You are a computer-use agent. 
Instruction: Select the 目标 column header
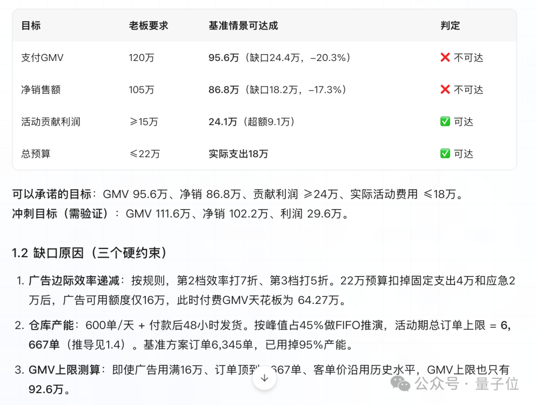click(x=31, y=26)
